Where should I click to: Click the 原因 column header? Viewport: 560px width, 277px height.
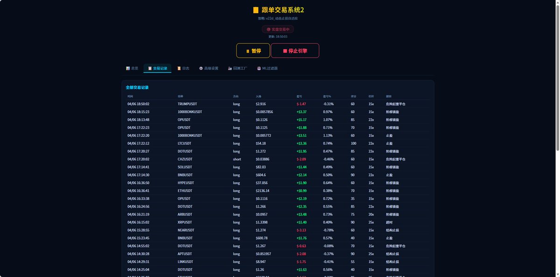(x=389, y=96)
